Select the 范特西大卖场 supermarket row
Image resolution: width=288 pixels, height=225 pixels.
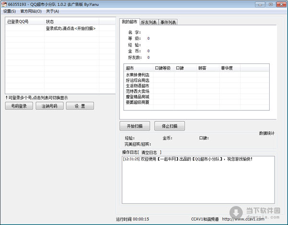[x=138, y=91]
